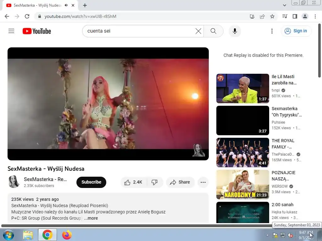Click the horizontal scrollbar at bottom
Image resolution: width=322 pixels, height=241 pixels.
(x=136, y=226)
